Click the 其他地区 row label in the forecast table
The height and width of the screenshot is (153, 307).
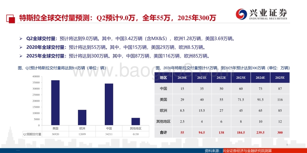coord(163,121)
